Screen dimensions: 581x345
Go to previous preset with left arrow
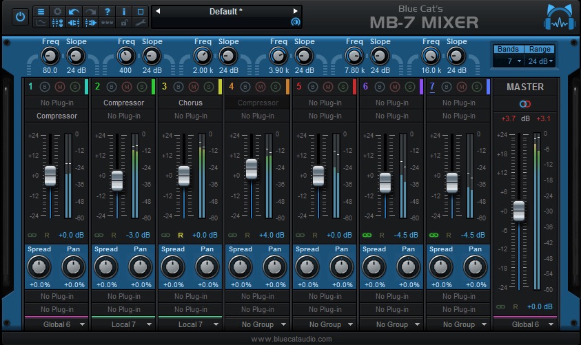point(158,11)
